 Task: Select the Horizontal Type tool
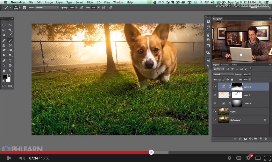click(10, 60)
